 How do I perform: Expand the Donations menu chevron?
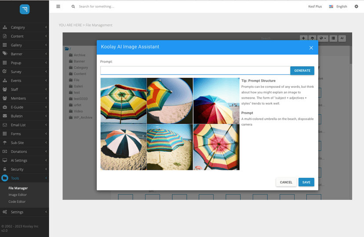(x=46, y=151)
